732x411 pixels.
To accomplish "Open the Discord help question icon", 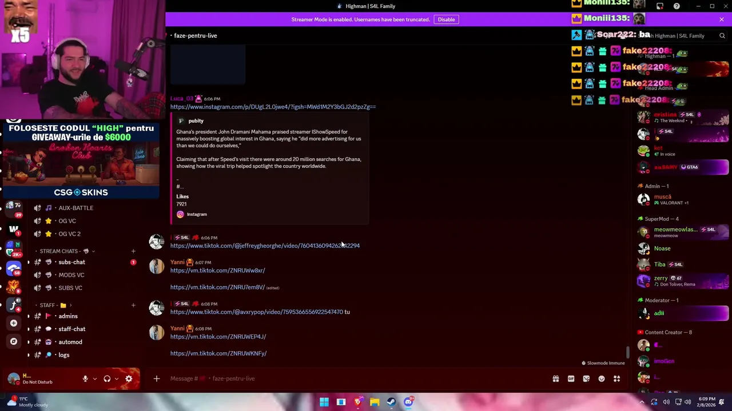I will (x=677, y=6).
